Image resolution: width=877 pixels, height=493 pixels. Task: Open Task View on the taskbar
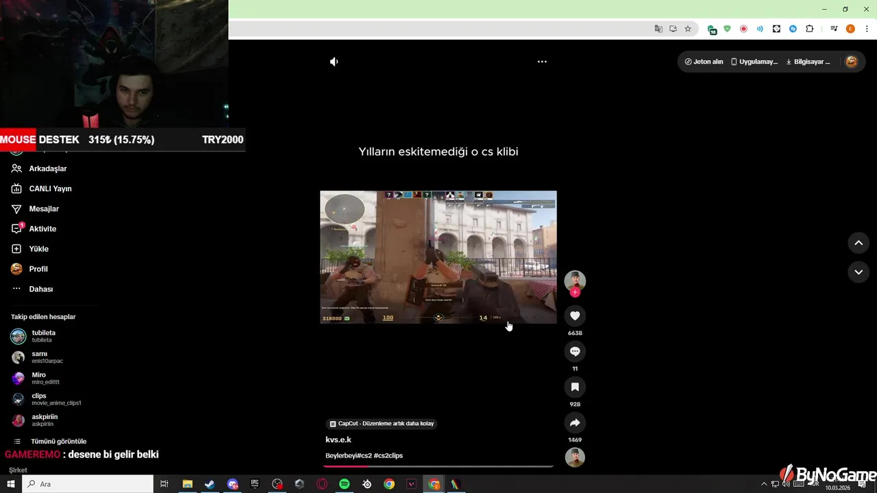pyautogui.click(x=164, y=484)
